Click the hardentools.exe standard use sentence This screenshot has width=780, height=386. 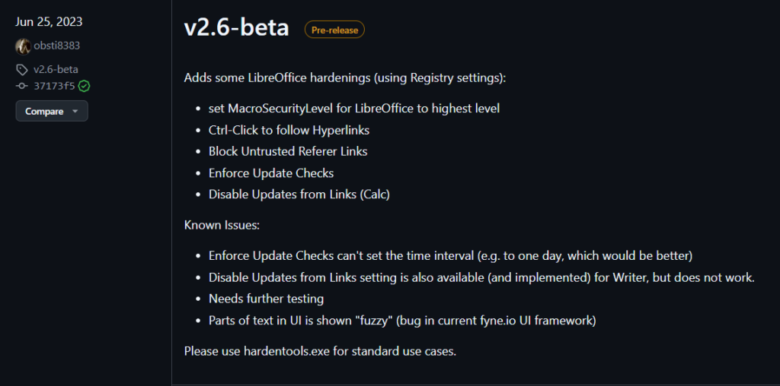pos(320,351)
